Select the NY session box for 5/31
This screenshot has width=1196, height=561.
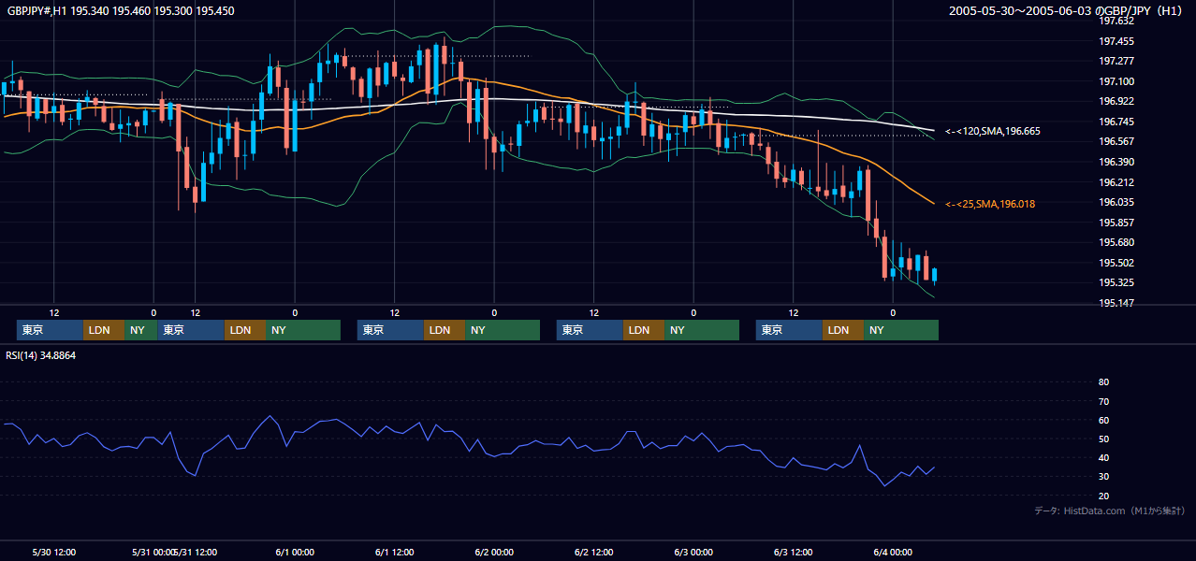pos(303,330)
